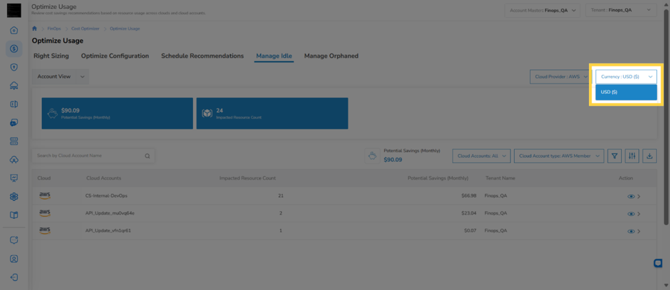View details eye icon for API_Update_vfn1qr61
This screenshot has width=670, height=290.
(631, 231)
